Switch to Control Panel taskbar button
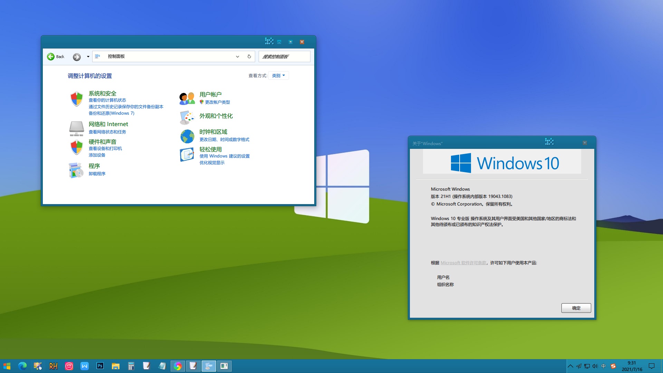The image size is (663, 373). [209, 366]
